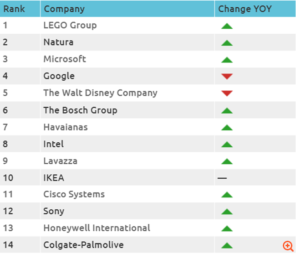Click the magnifier zoom icon
Screen dimensions: 296x254
click(x=288, y=246)
